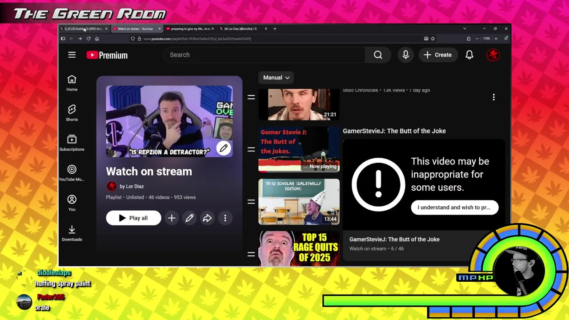This screenshot has height=320, width=569.
Task: Open the 21:21 video thumbnail
Action: [299, 104]
